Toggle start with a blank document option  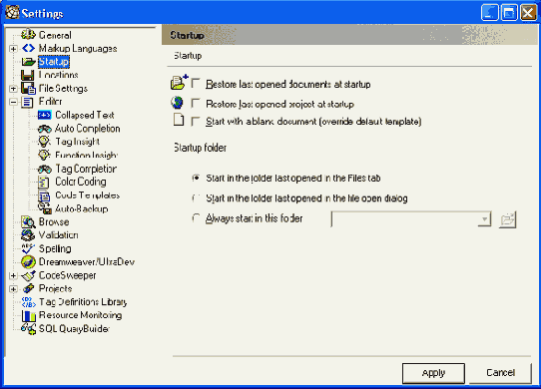click(x=196, y=121)
